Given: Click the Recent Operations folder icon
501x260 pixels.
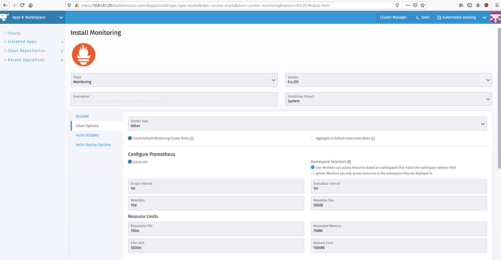Looking at the screenshot, I should pyautogui.click(x=5, y=60).
